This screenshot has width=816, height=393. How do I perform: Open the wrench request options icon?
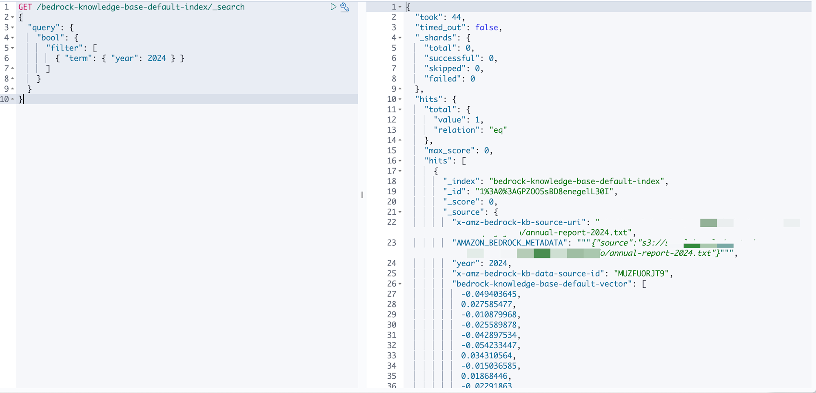(x=345, y=7)
